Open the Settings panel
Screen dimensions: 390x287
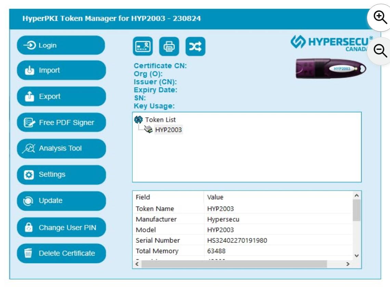[x=61, y=174]
